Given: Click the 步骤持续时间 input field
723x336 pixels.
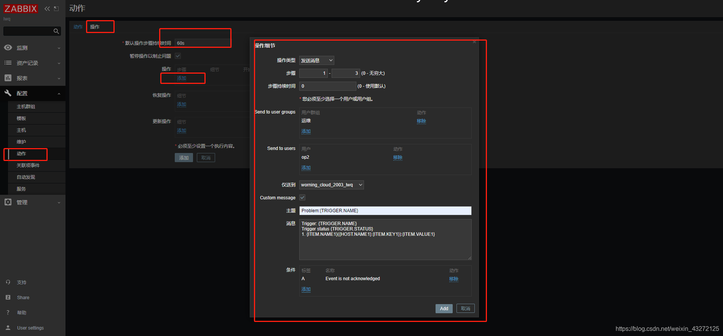Looking at the screenshot, I should click(328, 86).
